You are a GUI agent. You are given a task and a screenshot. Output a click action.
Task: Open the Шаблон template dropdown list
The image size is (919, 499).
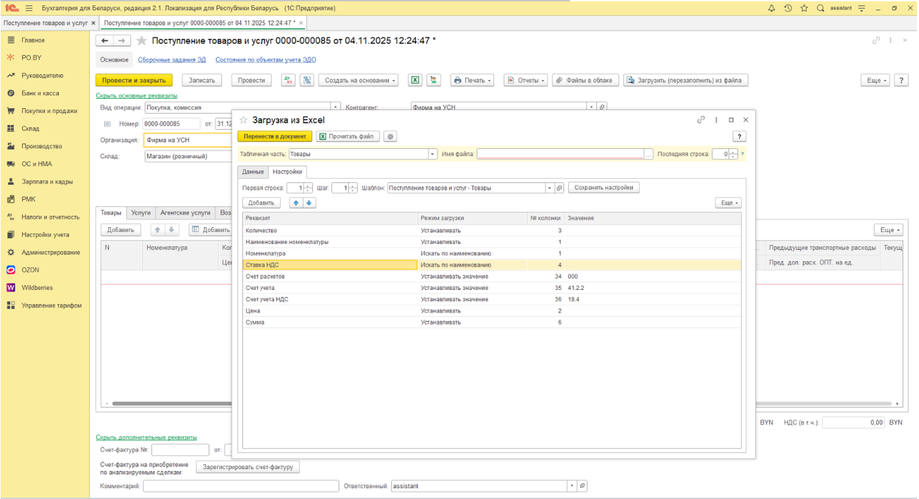550,188
